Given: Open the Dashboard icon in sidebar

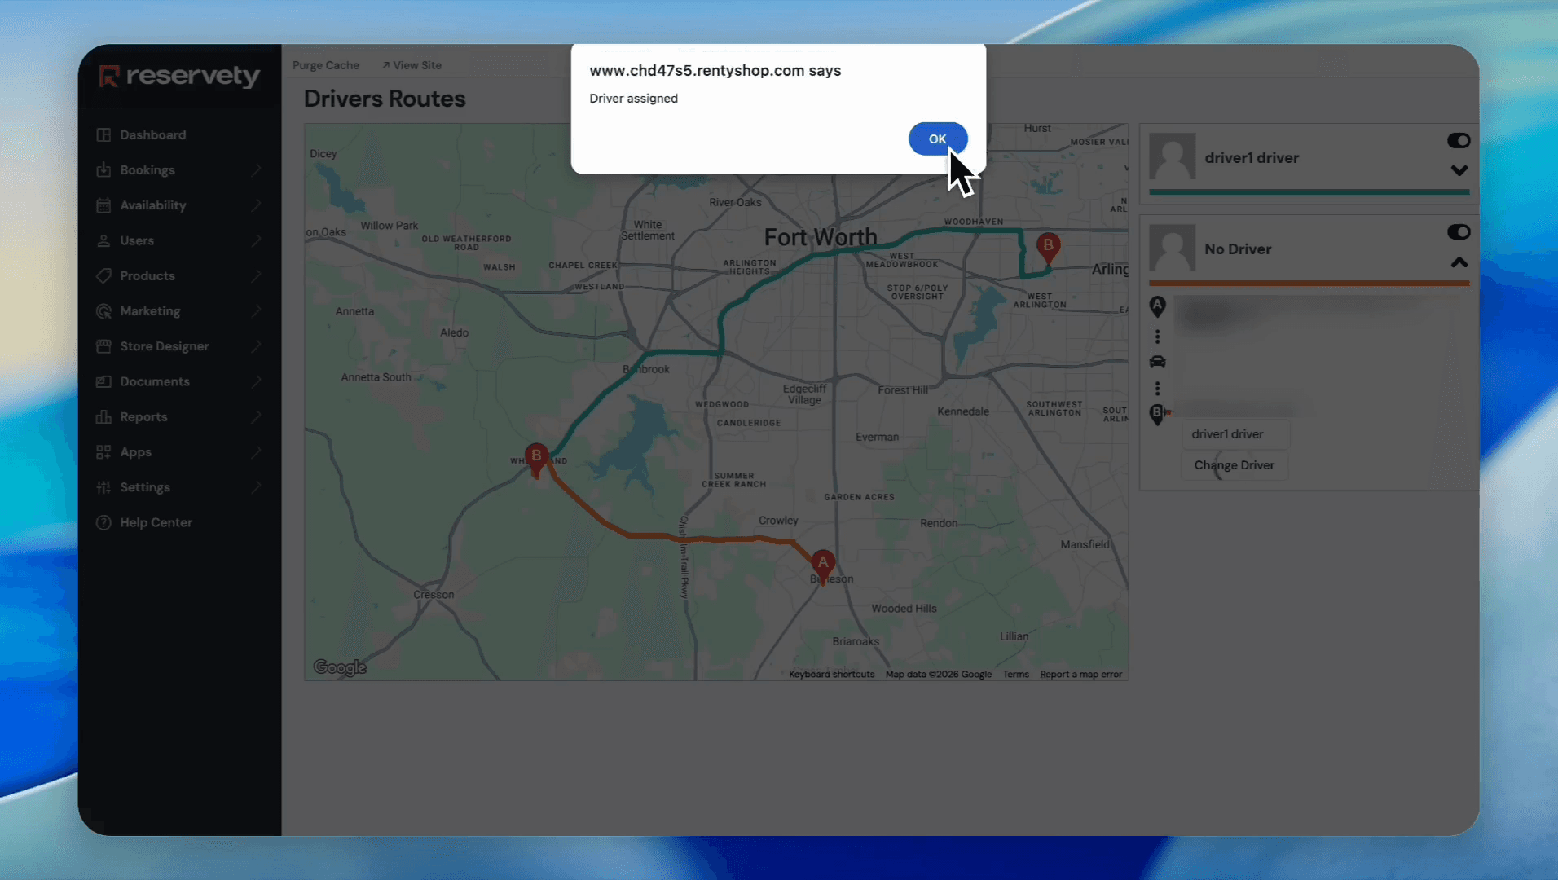Looking at the screenshot, I should 103,135.
